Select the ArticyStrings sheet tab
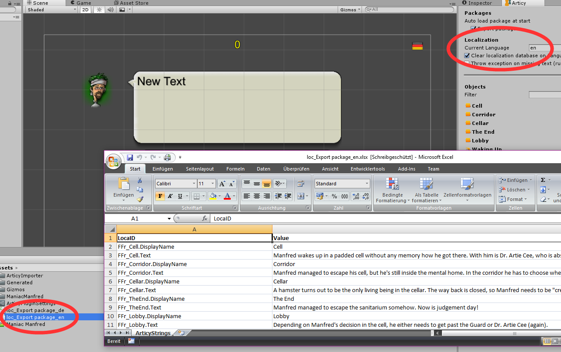Screen dimensions: 561x352 coord(153,333)
